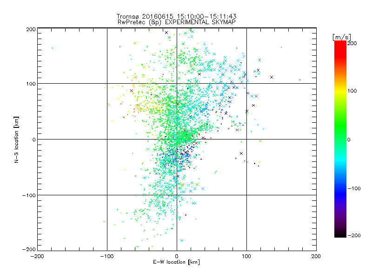Screen dimensions: 372x279
Task: Click the colorbar '0' label
Action: (349, 139)
